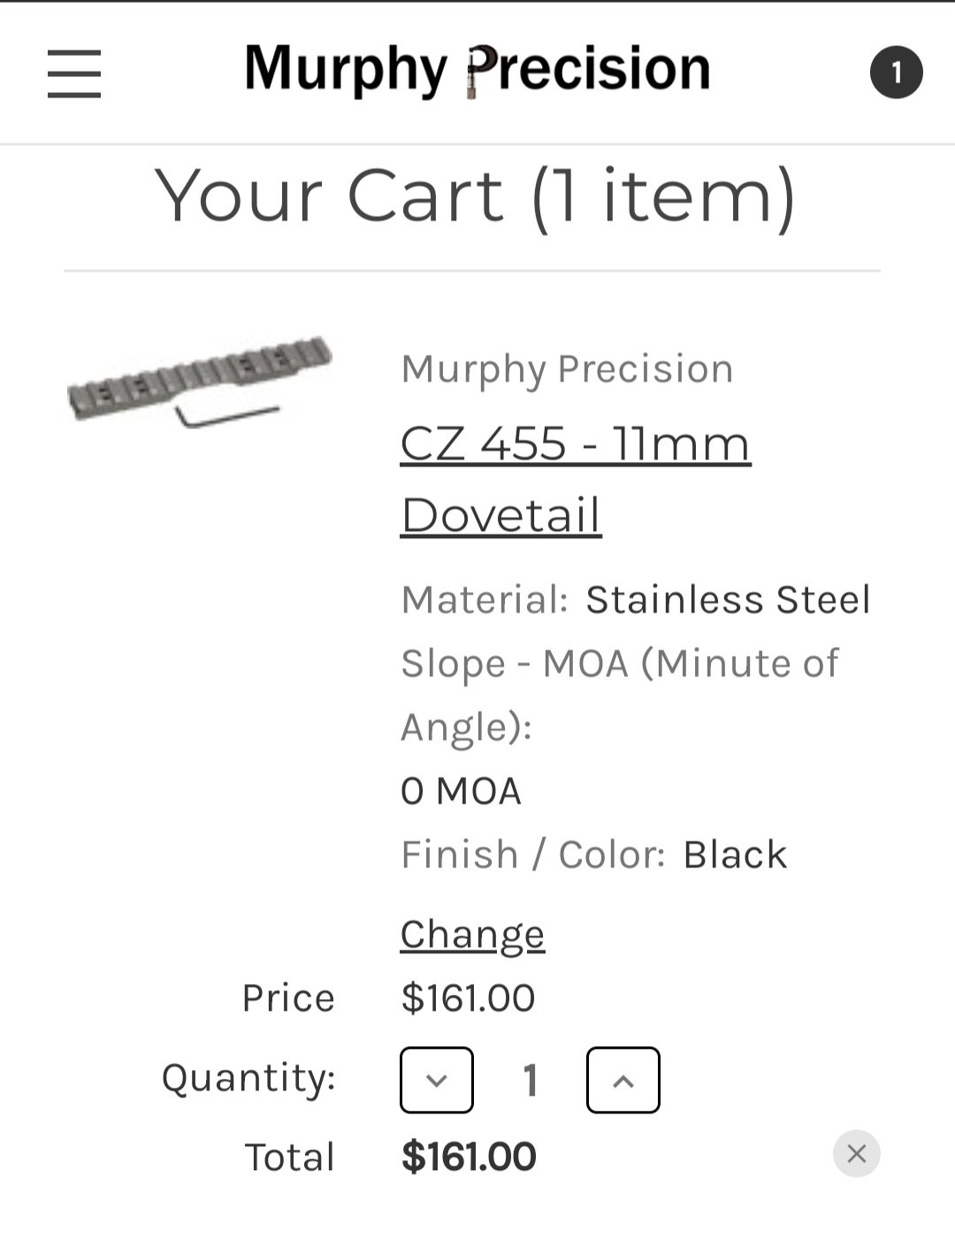Open the cart count badge

pyautogui.click(x=896, y=73)
